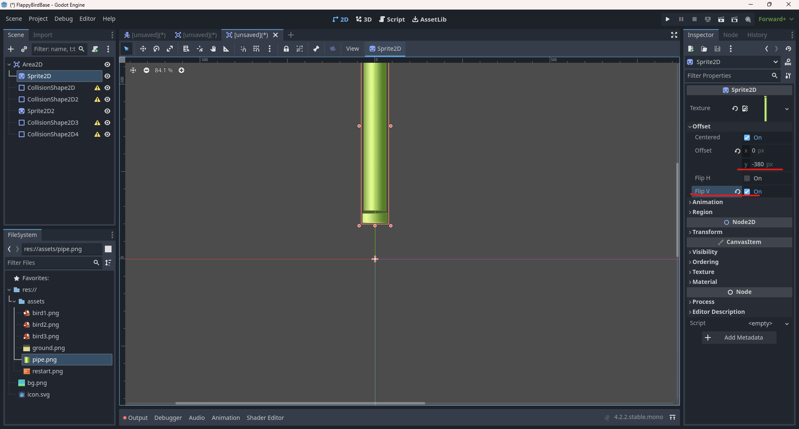Click the Texture pipe preview thumbnail
Image resolution: width=799 pixels, height=429 pixels.
click(x=765, y=108)
